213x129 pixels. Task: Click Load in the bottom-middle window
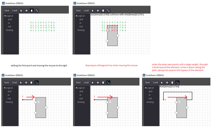[x=86, y=83]
